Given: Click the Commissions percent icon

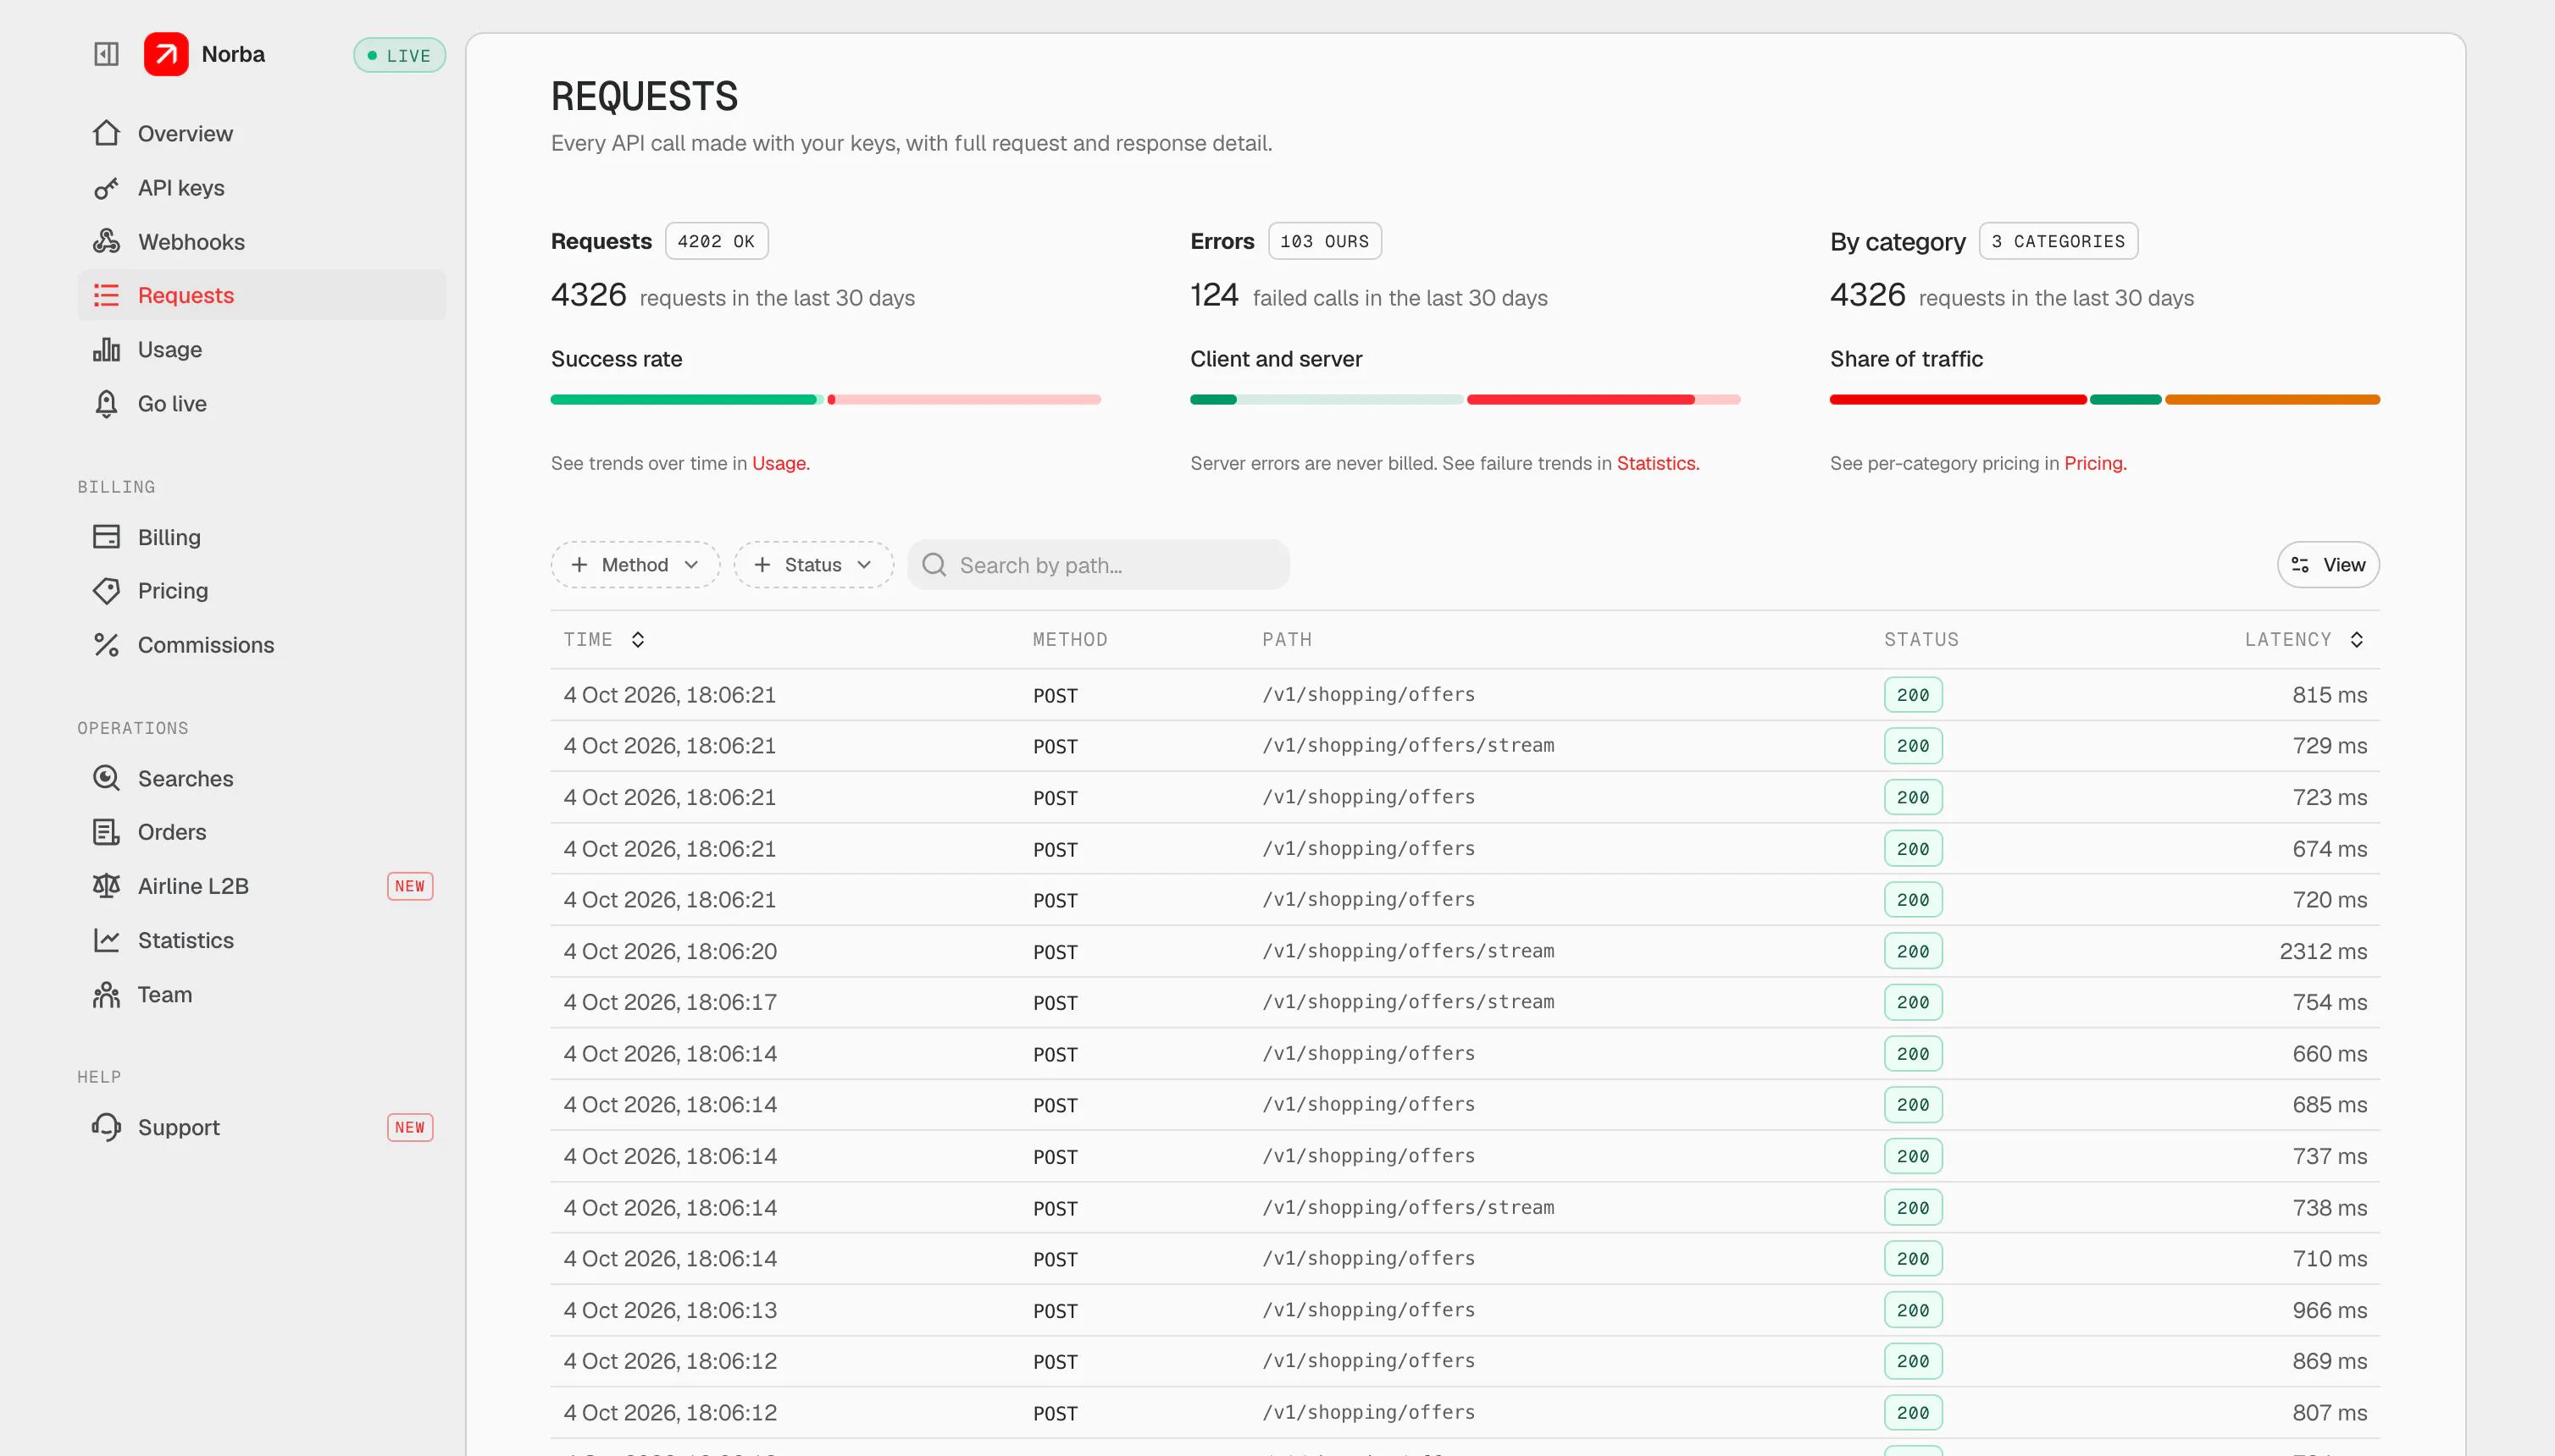Looking at the screenshot, I should pos(106,645).
